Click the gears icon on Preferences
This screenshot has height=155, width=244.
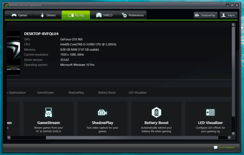coord(124,15)
